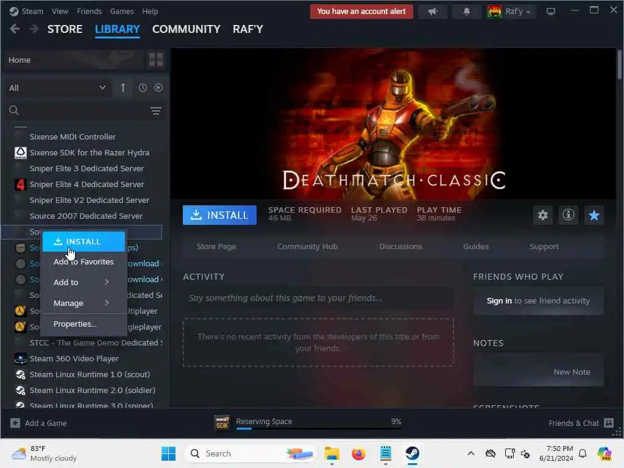Click the main page vertical scrollbar
This screenshot has width=624, height=468.
coord(620,65)
